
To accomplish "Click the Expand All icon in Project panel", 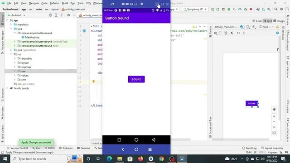I will coord(56,15).
